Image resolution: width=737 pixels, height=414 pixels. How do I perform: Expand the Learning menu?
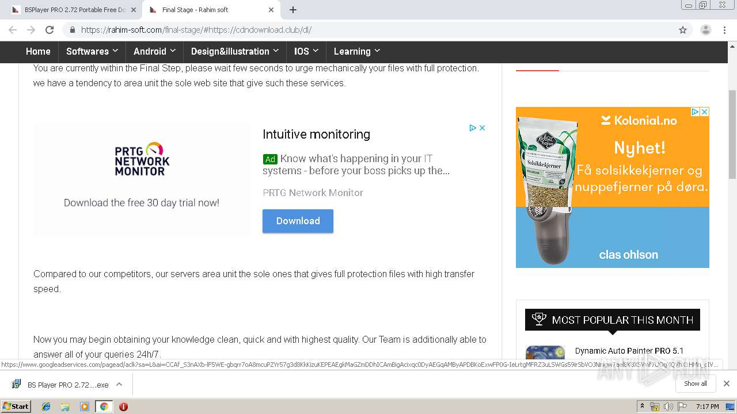(357, 51)
